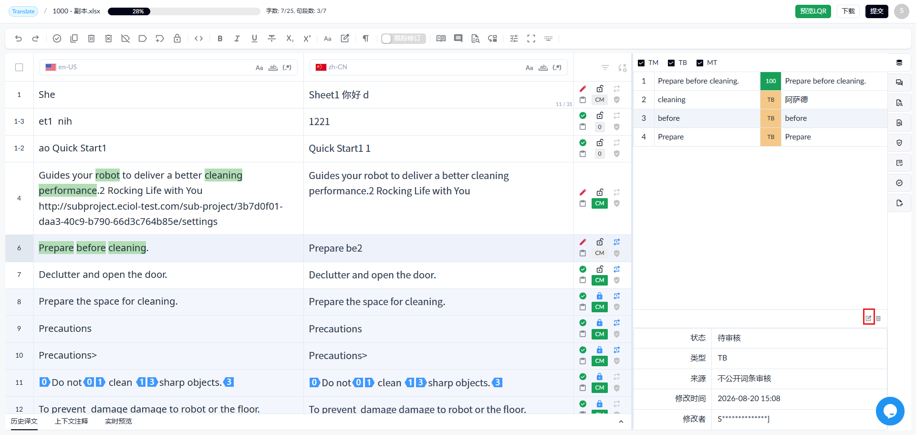Click the 预览LQR button
The image size is (916, 435).
pos(813,11)
